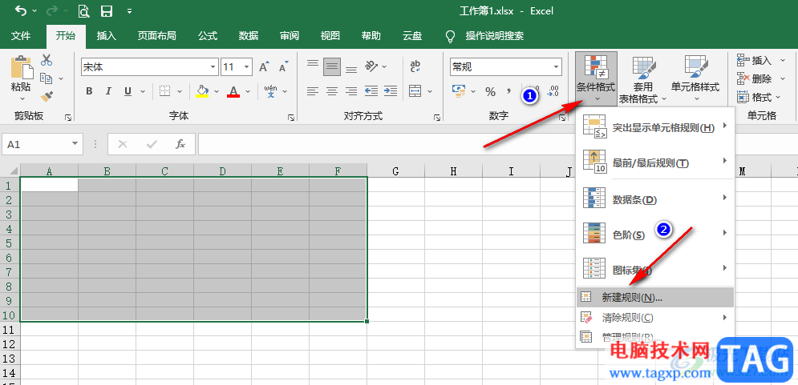798x385 pixels.
Task: Apply red font color
Action: click(x=233, y=91)
